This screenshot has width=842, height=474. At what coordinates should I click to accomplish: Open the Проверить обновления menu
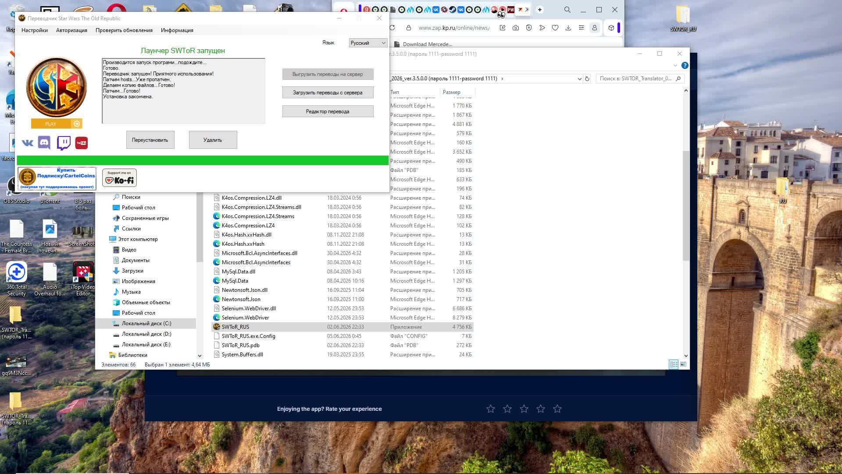[x=124, y=30]
